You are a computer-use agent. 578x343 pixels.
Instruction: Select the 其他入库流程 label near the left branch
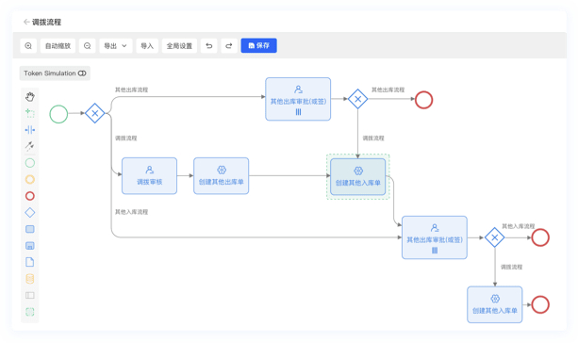[132, 212]
